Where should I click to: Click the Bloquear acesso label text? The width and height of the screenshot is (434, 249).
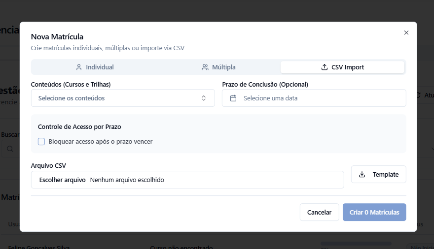pyautogui.click(x=101, y=142)
